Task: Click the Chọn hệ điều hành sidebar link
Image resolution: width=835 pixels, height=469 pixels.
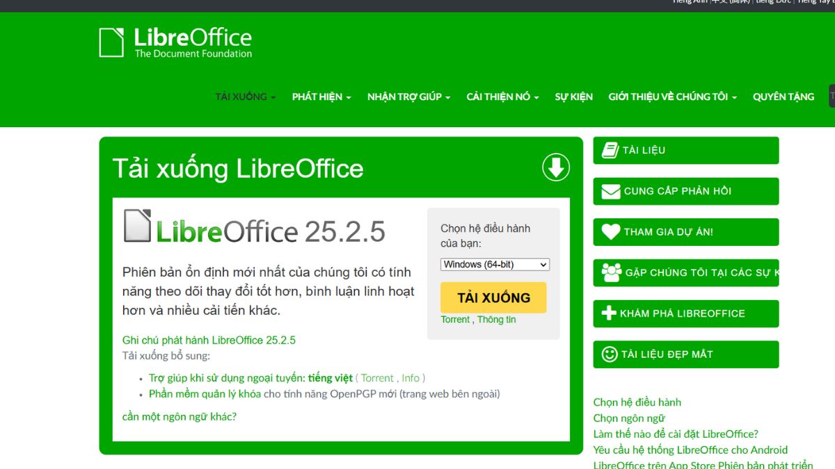Action: (x=637, y=402)
